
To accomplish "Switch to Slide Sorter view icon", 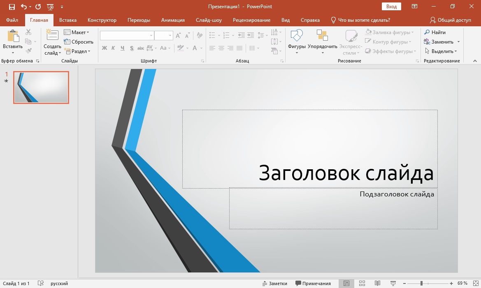I will 362,283.
